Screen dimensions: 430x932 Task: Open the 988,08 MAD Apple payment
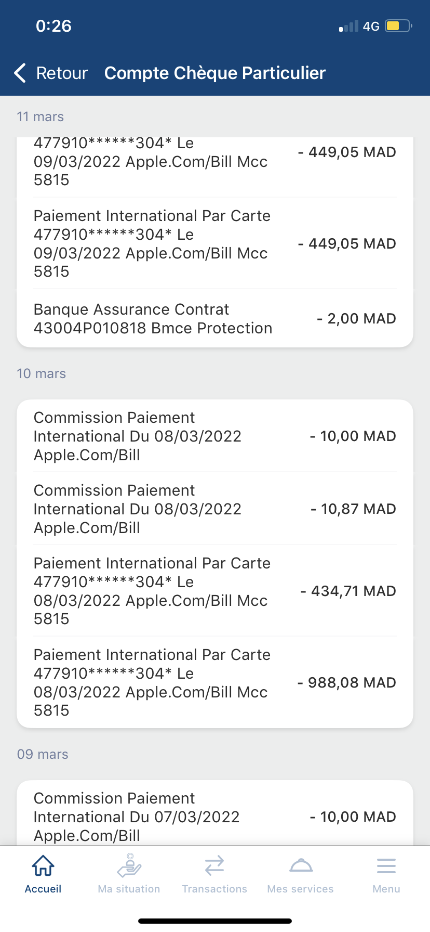(x=215, y=682)
